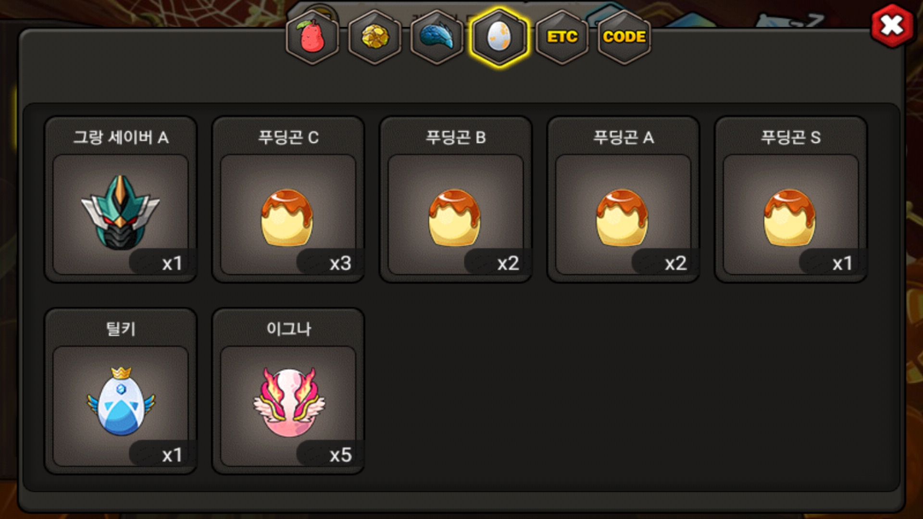Switch to the gold nugget tab
The image size is (923, 519).
[x=375, y=37]
